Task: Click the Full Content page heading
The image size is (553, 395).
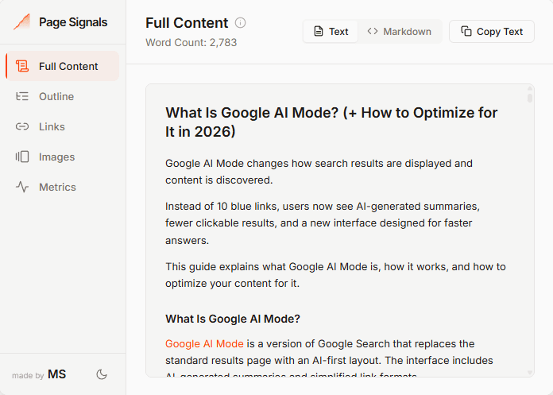Action: (x=187, y=23)
